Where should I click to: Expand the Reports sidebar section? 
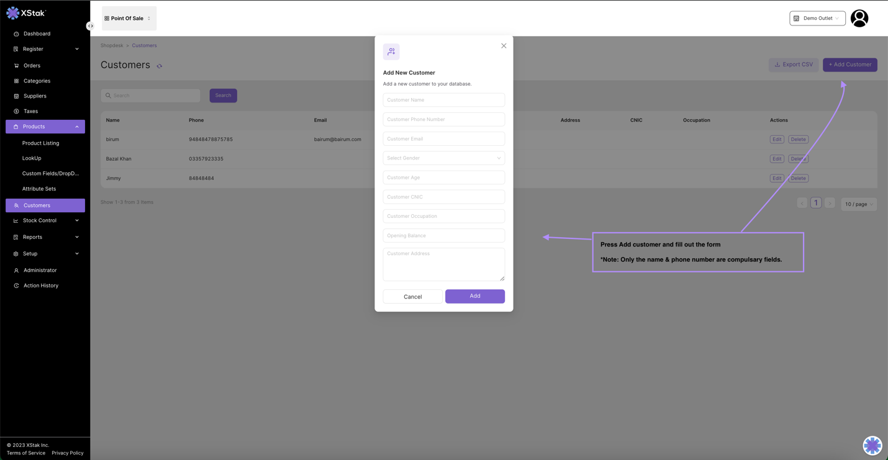[45, 237]
